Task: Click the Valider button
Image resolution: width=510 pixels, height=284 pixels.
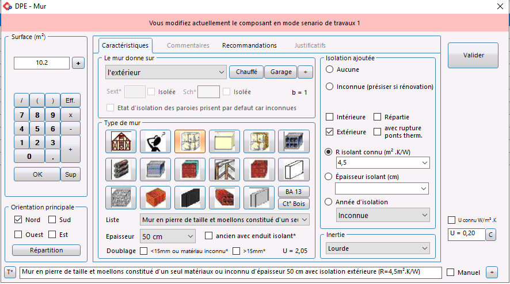Action: tap(473, 56)
